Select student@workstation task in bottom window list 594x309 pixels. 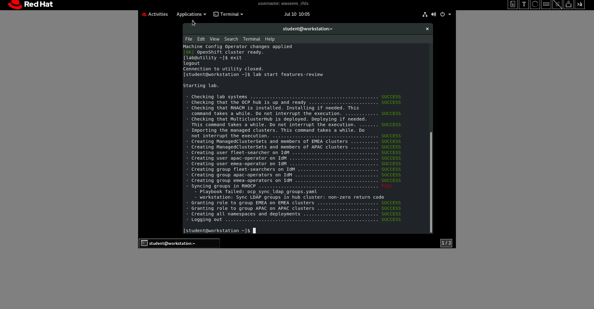(179, 243)
